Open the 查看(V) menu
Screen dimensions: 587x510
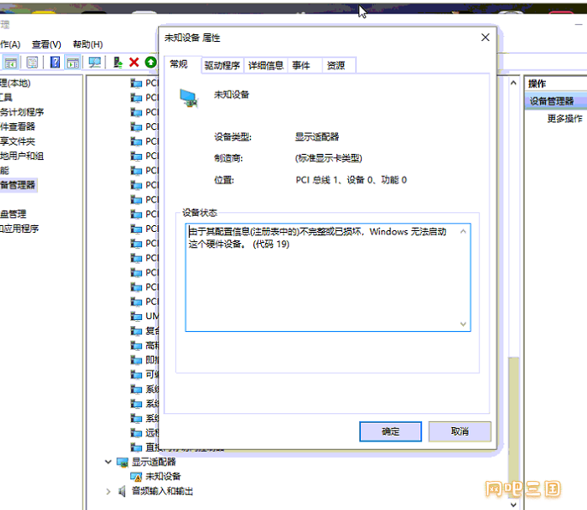point(46,44)
